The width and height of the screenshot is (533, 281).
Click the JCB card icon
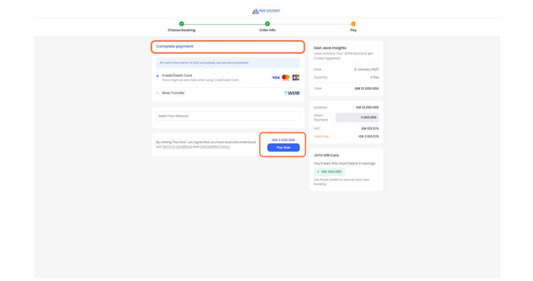point(296,77)
